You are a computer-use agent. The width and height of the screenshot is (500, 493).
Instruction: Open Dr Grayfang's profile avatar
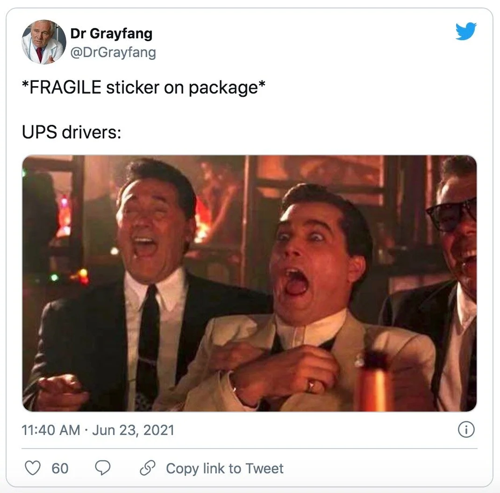(44, 42)
